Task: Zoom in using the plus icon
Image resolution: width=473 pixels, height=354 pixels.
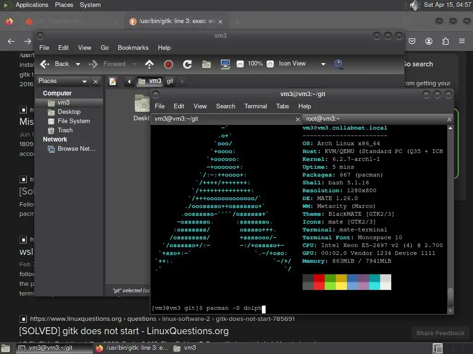Action: [x=270, y=64]
